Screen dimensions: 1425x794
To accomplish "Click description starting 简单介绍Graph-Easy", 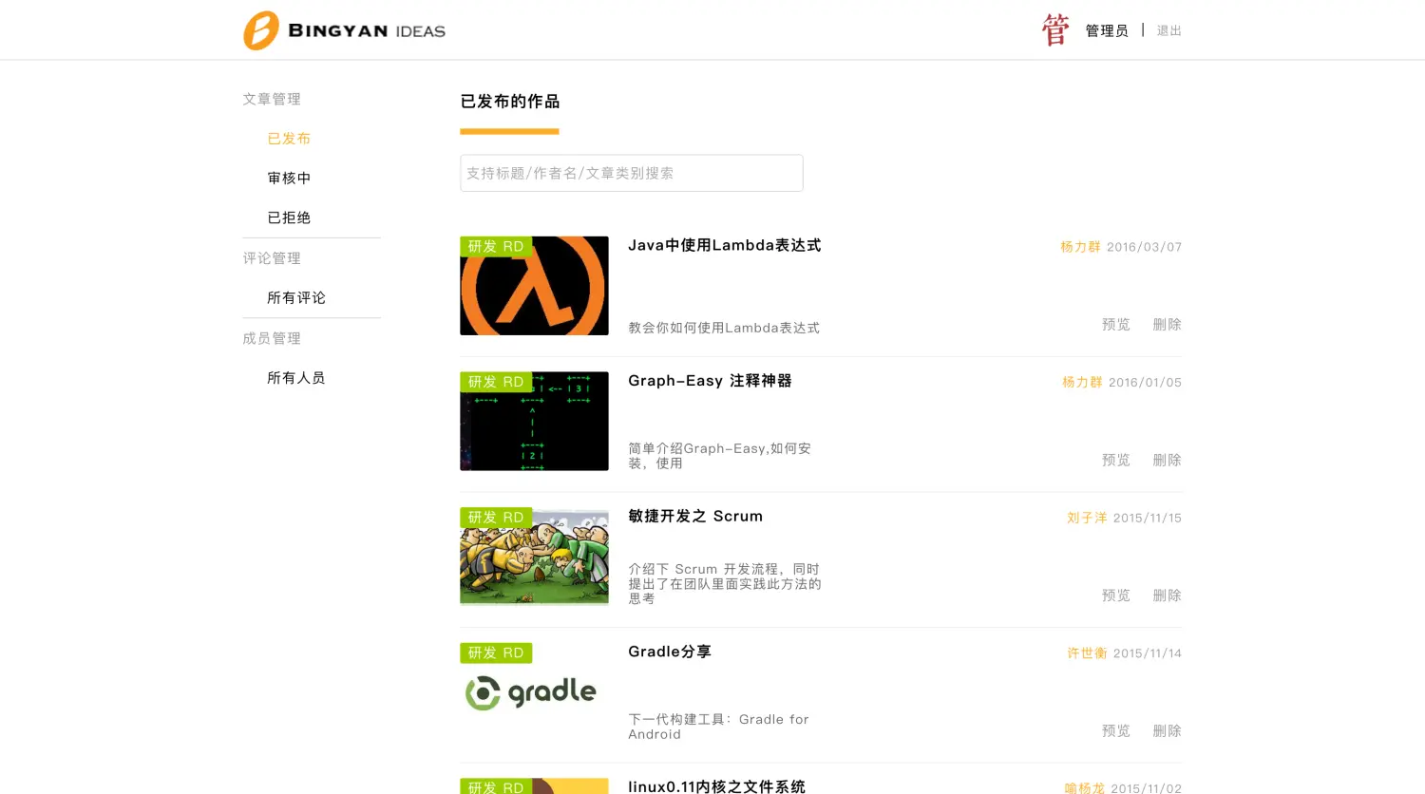I will 719,456.
